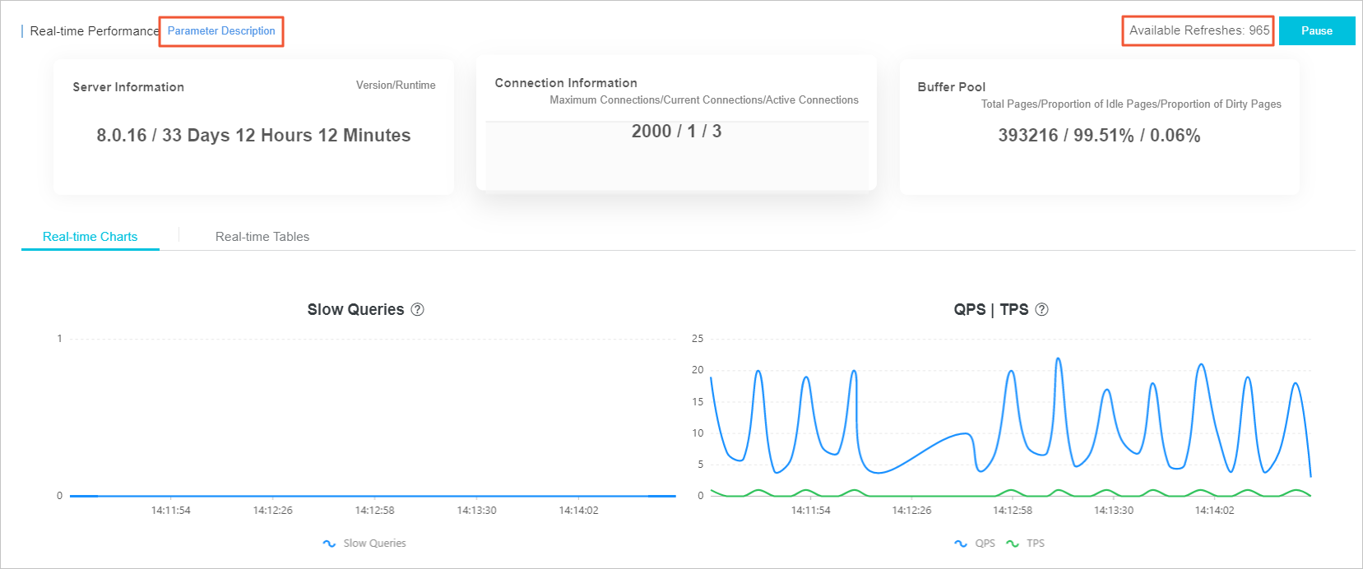Click the QPS | TPS help icon

pyautogui.click(x=1041, y=310)
